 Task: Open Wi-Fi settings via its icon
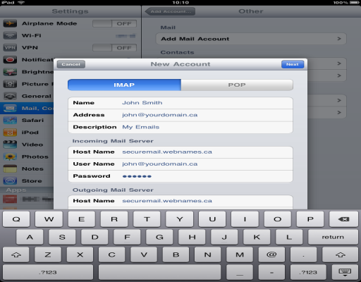[10, 36]
